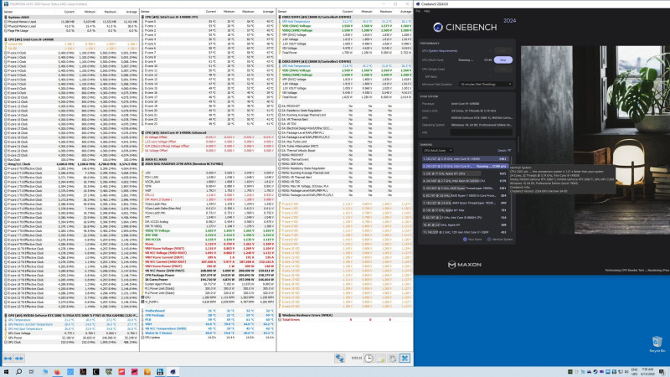Switch to HWiNFO taskbar icon

(160, 372)
